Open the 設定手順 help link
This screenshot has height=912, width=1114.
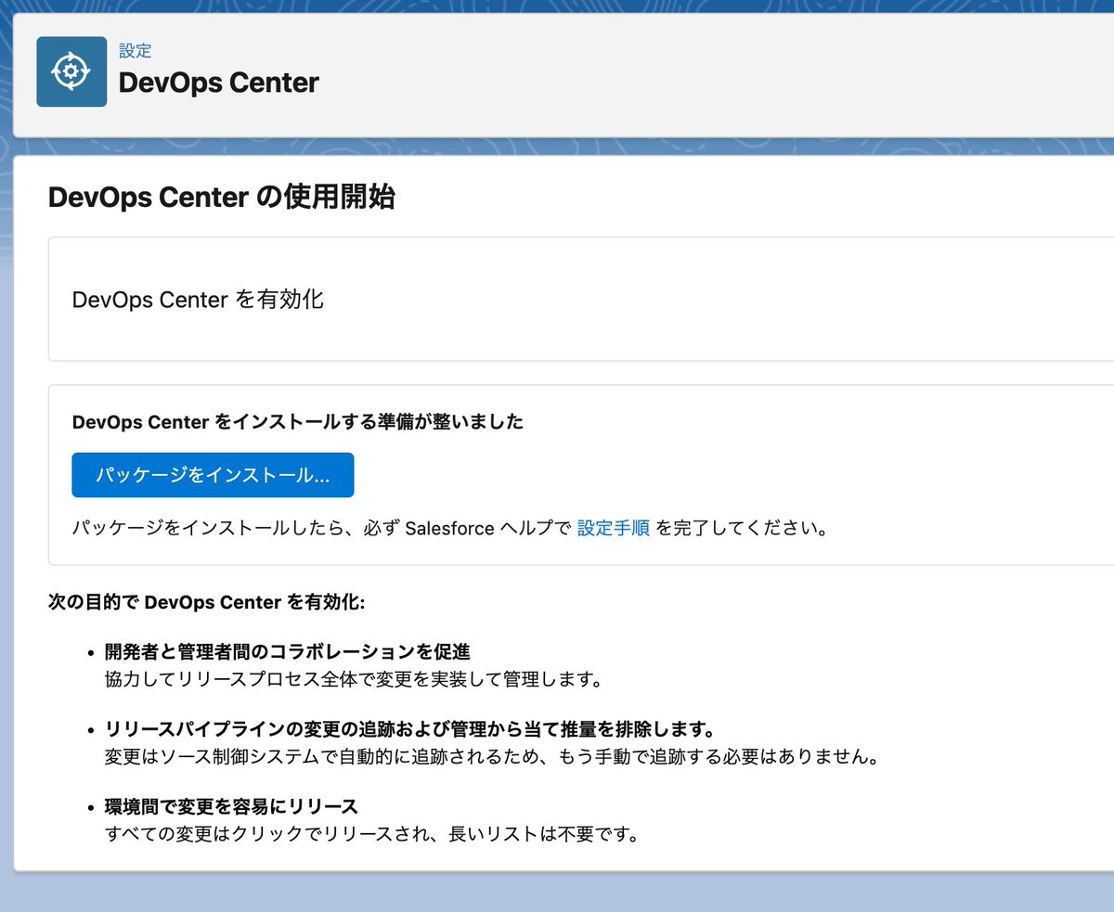point(614,528)
